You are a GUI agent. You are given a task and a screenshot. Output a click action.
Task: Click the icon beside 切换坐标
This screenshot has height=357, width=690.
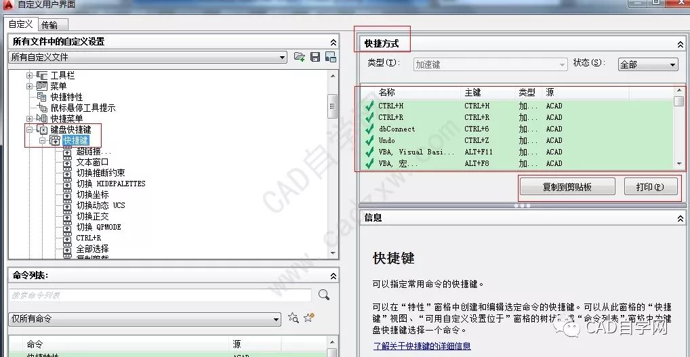coord(67,195)
